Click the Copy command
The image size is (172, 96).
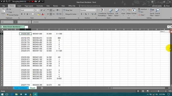pyautogui.click(x=9, y=12)
